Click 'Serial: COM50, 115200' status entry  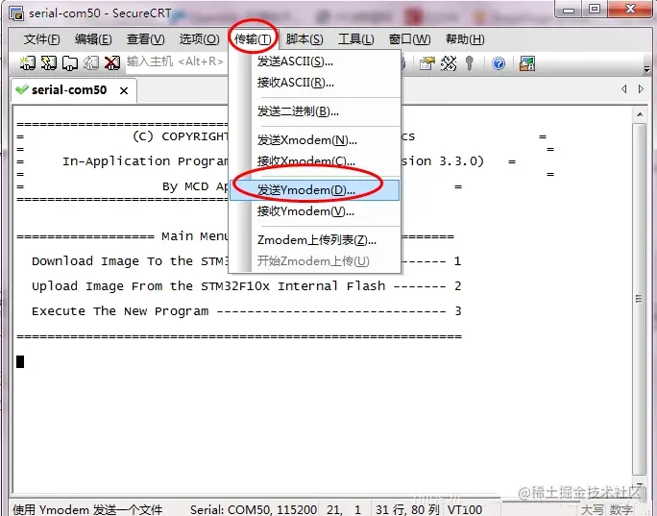point(253,509)
